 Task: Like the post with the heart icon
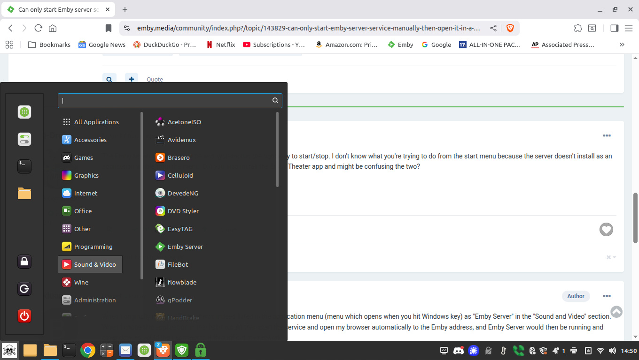(x=606, y=229)
